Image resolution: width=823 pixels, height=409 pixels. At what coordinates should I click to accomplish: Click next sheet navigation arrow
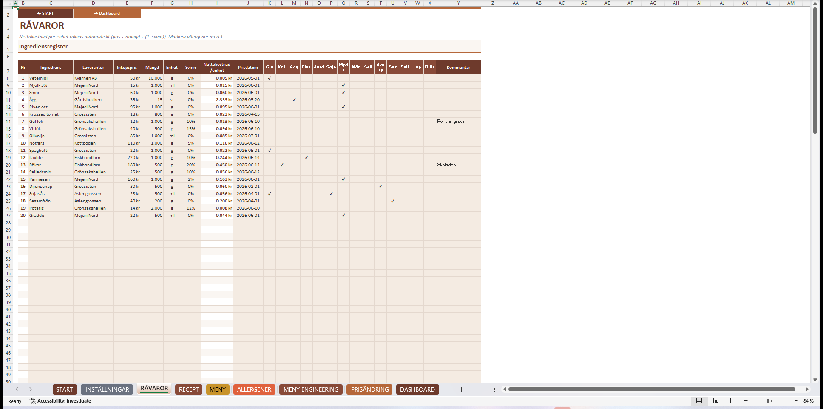[x=31, y=389]
